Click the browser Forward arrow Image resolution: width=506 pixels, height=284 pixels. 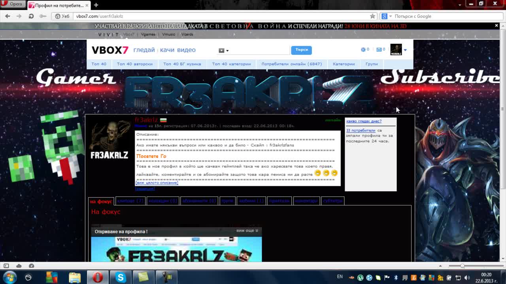click(x=19, y=16)
